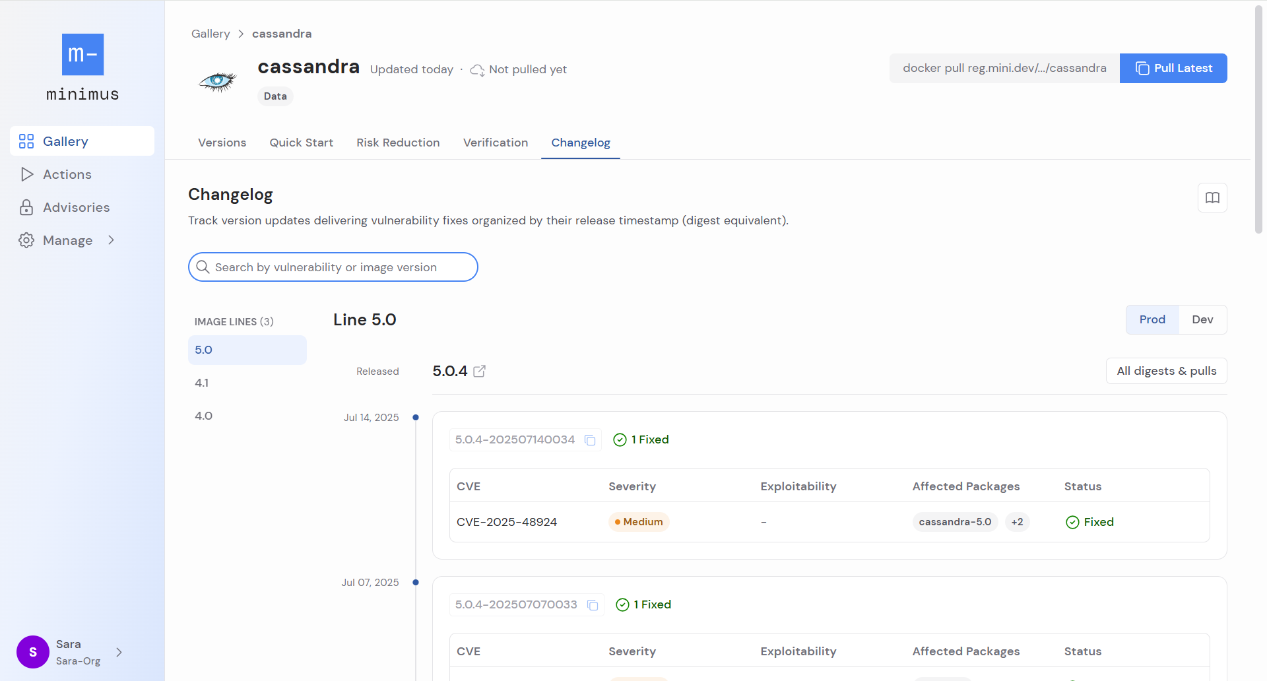
Task: Click the Data tag chip
Action: pyautogui.click(x=275, y=96)
